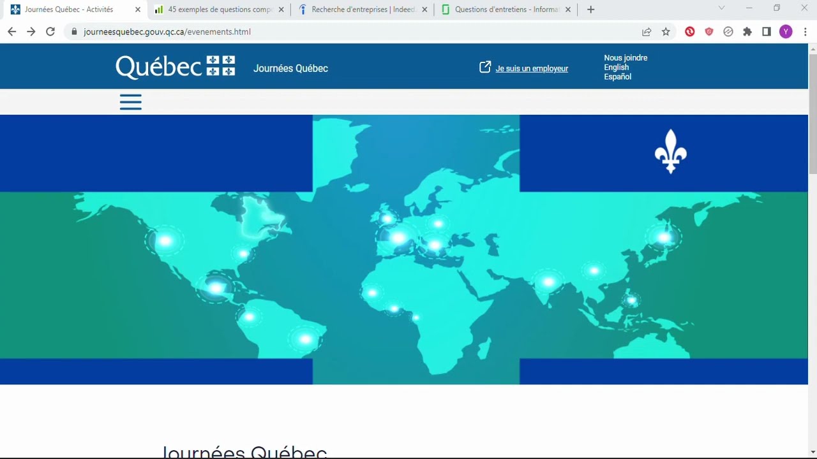Switch to 45 exemples de questions tab
The height and width of the screenshot is (459, 817).
point(220,10)
